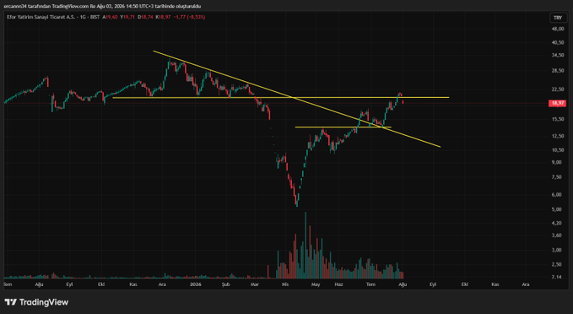Click the Mar month label on time axis
This screenshot has width=573, height=314.
[254, 284]
